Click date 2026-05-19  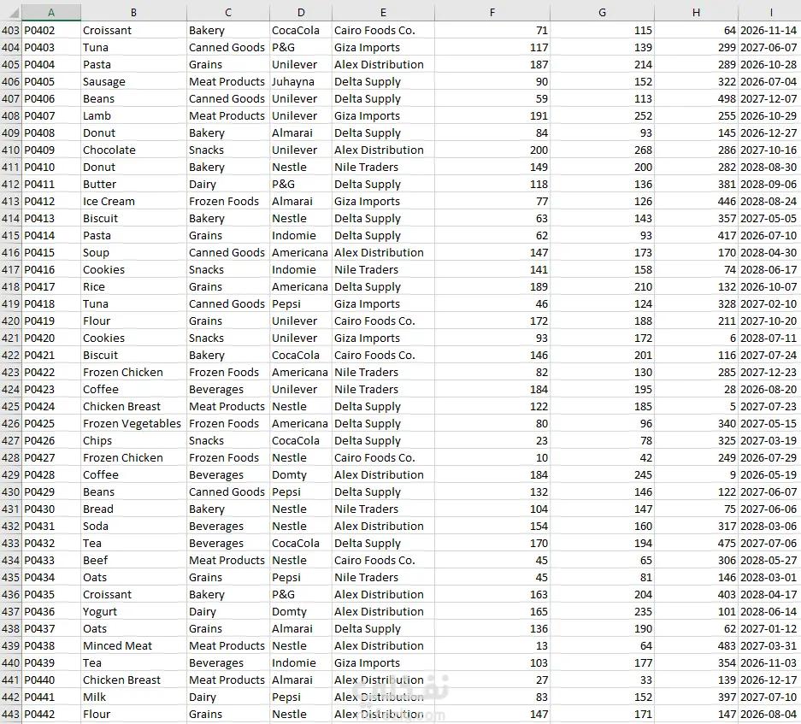pyautogui.click(x=770, y=474)
